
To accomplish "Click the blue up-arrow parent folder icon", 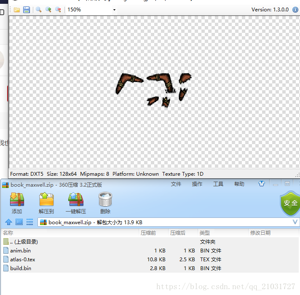I will (x=8, y=222).
